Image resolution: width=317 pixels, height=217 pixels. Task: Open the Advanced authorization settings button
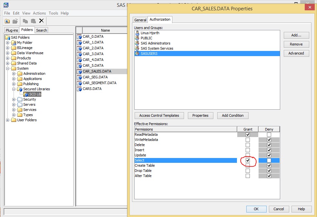(296, 53)
